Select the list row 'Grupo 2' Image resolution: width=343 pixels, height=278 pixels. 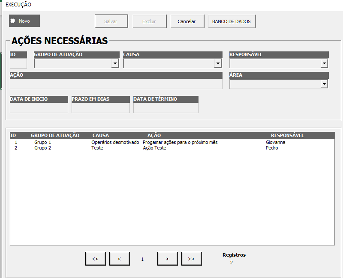[172, 148]
